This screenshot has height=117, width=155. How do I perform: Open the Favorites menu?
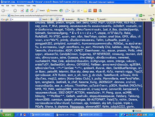[x=20, y=6]
